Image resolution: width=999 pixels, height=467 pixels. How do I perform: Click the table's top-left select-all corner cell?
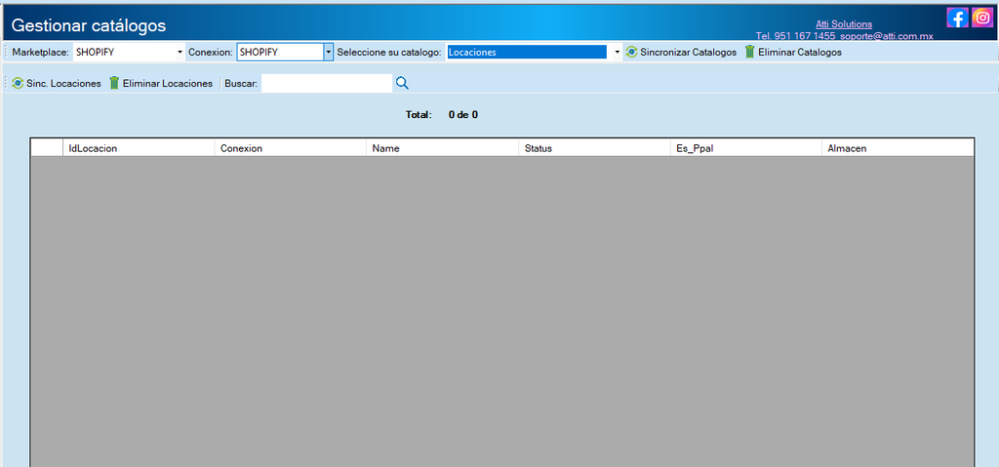(47, 148)
